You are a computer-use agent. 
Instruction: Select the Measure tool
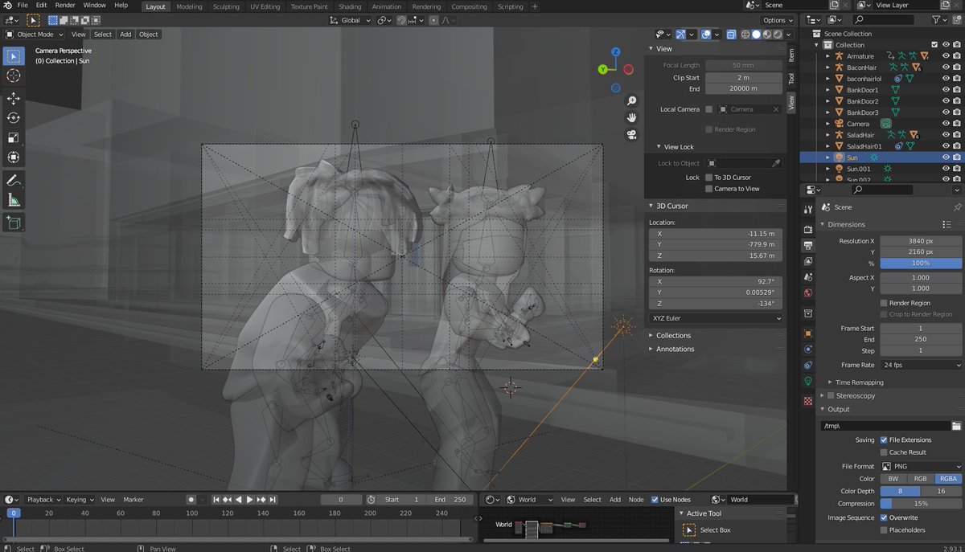tap(13, 200)
